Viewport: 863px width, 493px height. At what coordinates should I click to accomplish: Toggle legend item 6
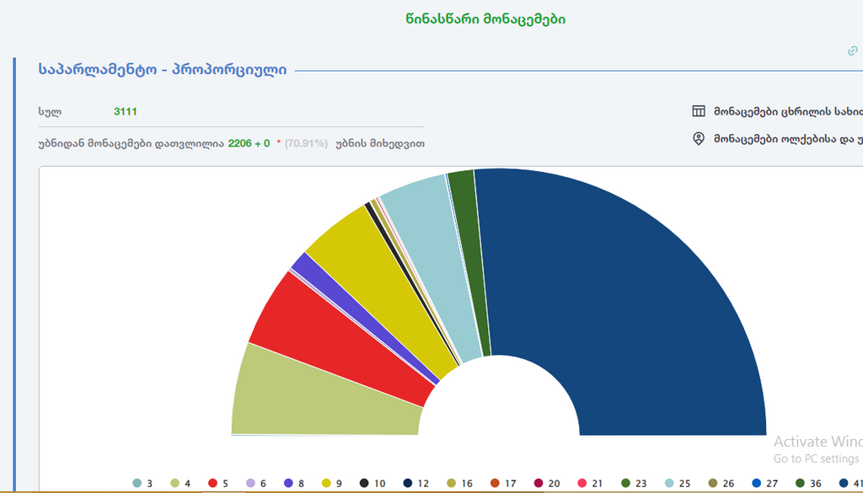pyautogui.click(x=256, y=483)
